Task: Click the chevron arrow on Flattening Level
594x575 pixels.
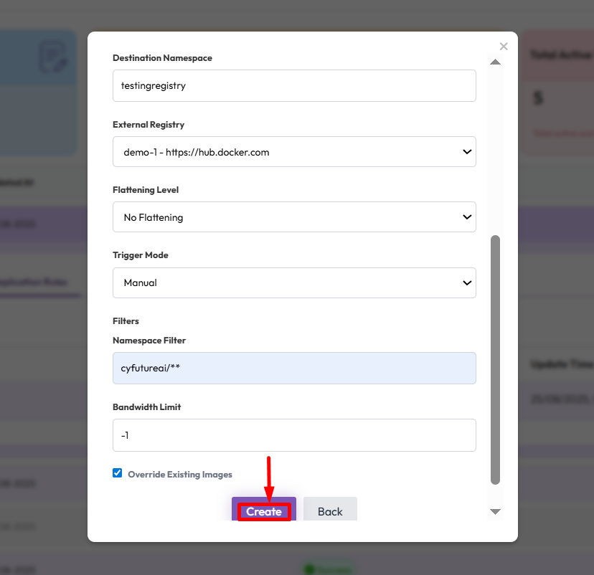Action: click(467, 217)
